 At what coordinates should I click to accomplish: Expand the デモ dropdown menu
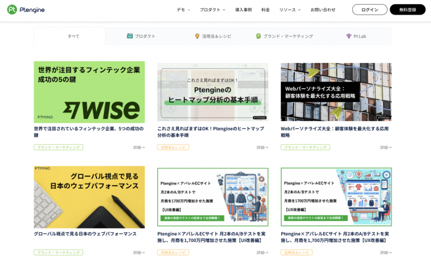click(x=183, y=10)
